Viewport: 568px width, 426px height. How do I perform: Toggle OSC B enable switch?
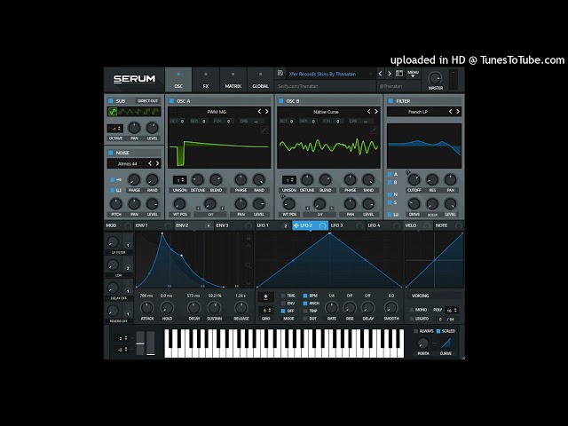pos(280,101)
